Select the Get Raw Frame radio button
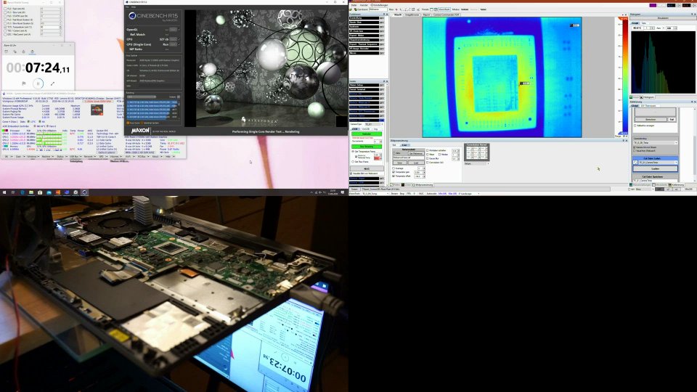 coord(353,162)
